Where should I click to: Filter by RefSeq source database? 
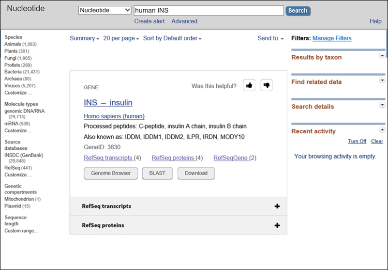18,168
